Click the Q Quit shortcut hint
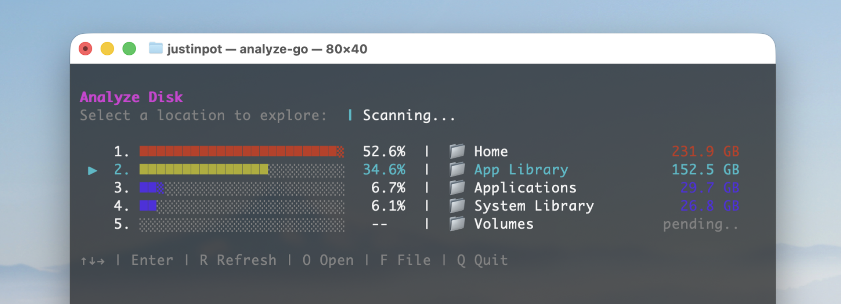The width and height of the screenshot is (841, 304). click(482, 260)
